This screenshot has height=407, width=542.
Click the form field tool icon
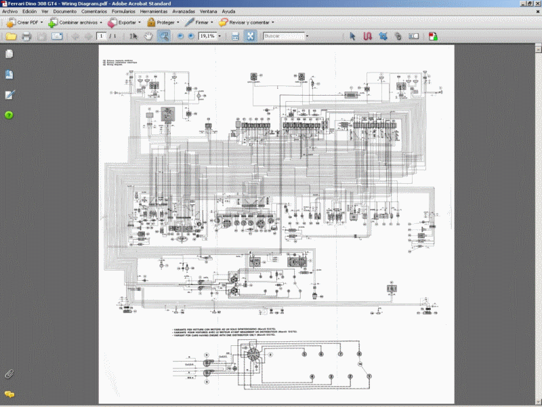click(x=414, y=36)
